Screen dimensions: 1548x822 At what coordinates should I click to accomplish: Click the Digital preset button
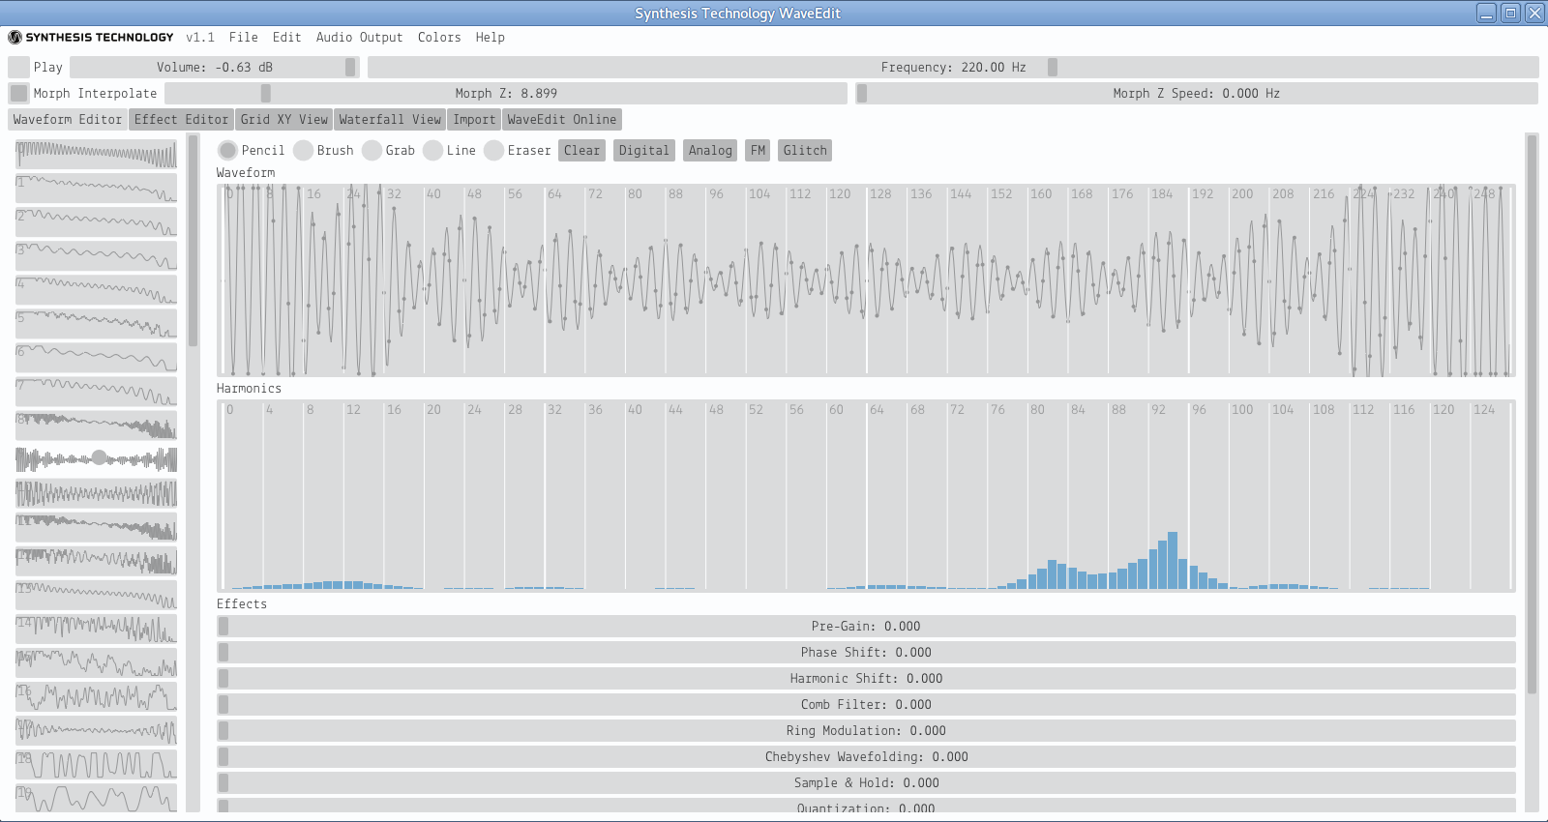pos(643,150)
